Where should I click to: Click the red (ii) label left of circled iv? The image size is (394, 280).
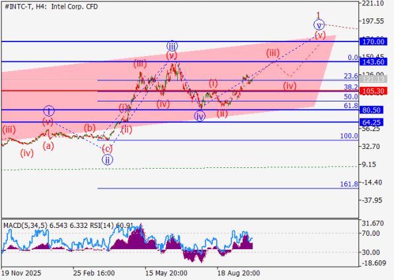coord(126,130)
